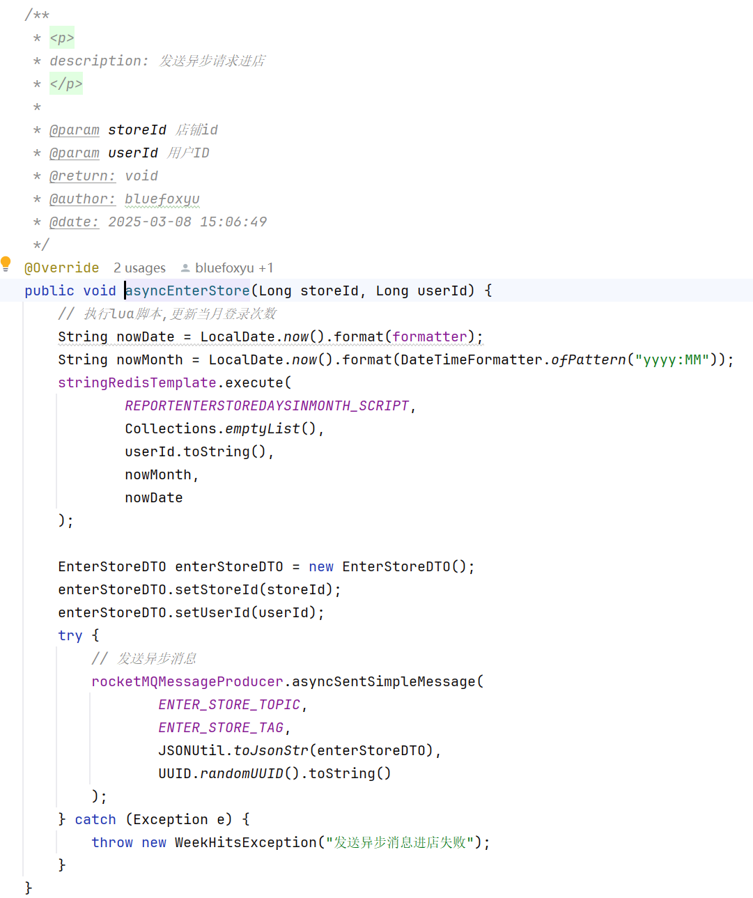Screen dimensions: 753x898
Task: Click the @date: doc tag
Action: [x=75, y=222]
